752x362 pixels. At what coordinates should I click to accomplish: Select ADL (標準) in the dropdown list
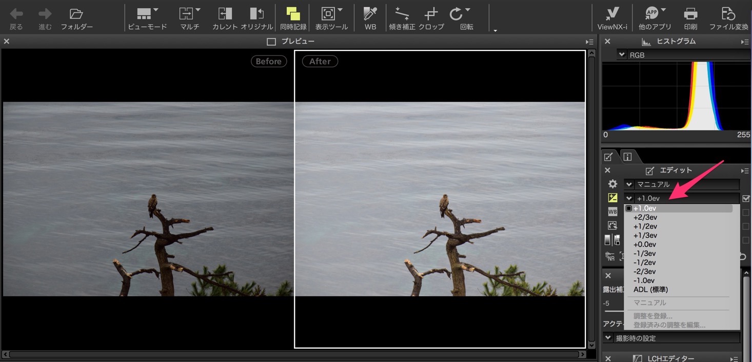[x=650, y=290]
